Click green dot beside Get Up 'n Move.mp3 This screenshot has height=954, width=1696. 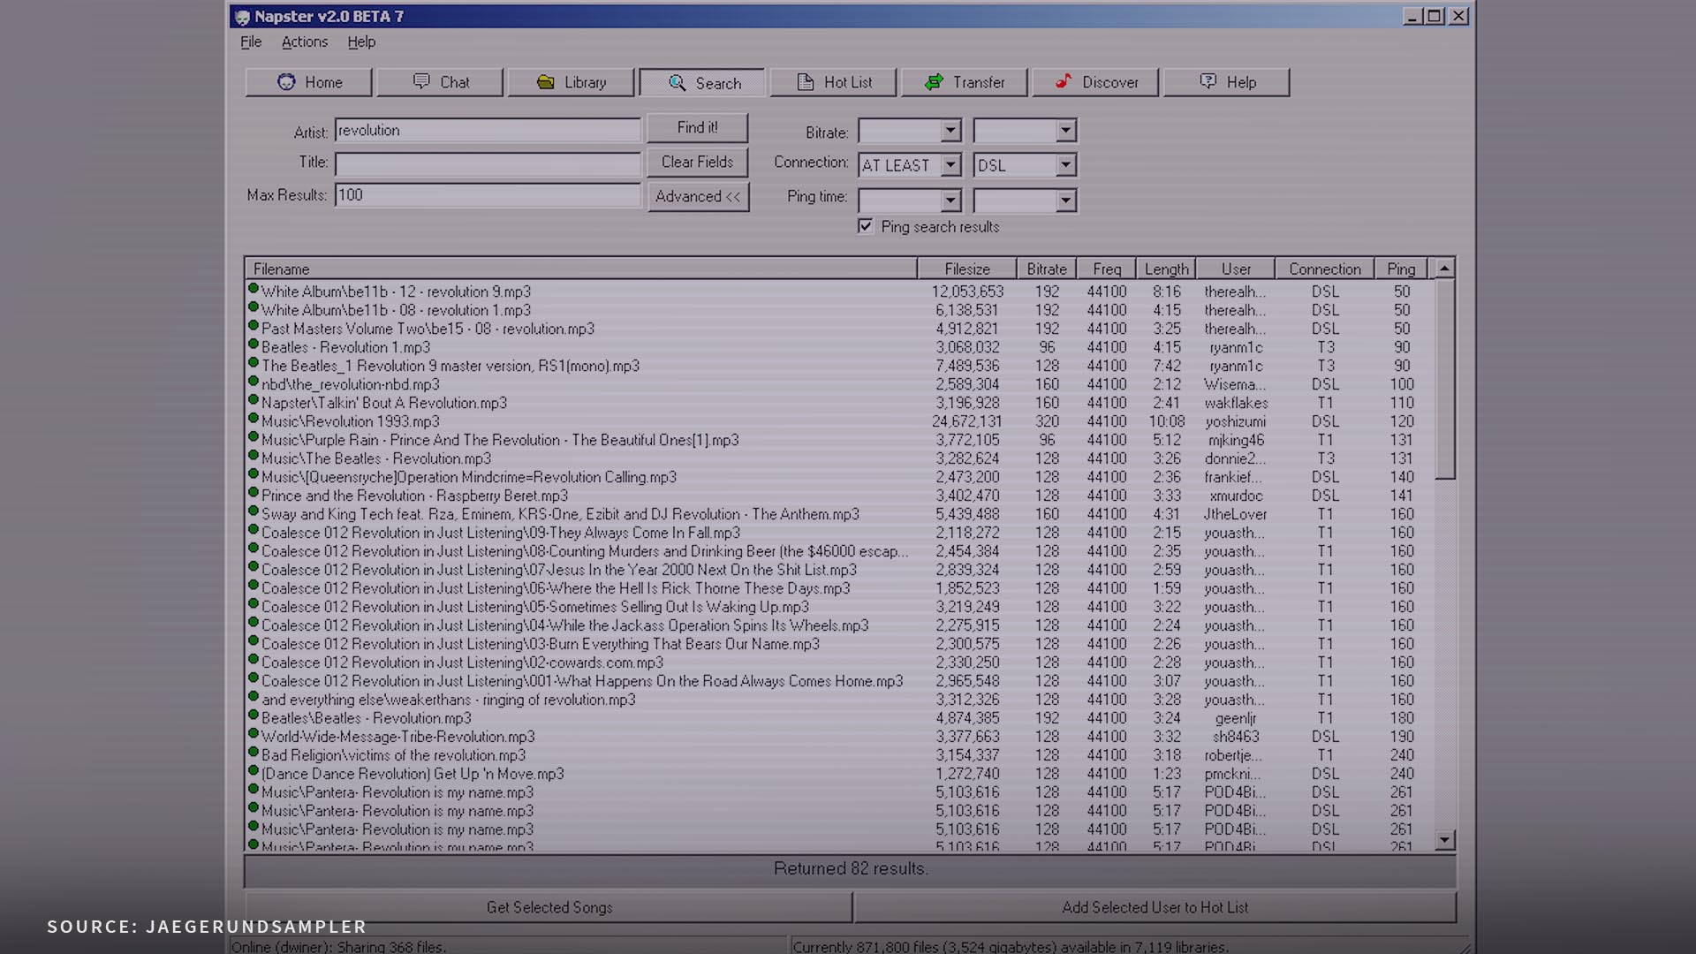[x=254, y=770]
